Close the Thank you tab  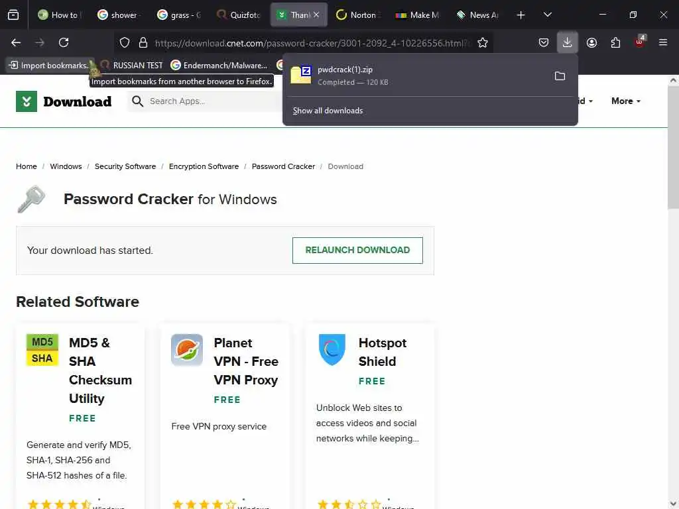316,15
